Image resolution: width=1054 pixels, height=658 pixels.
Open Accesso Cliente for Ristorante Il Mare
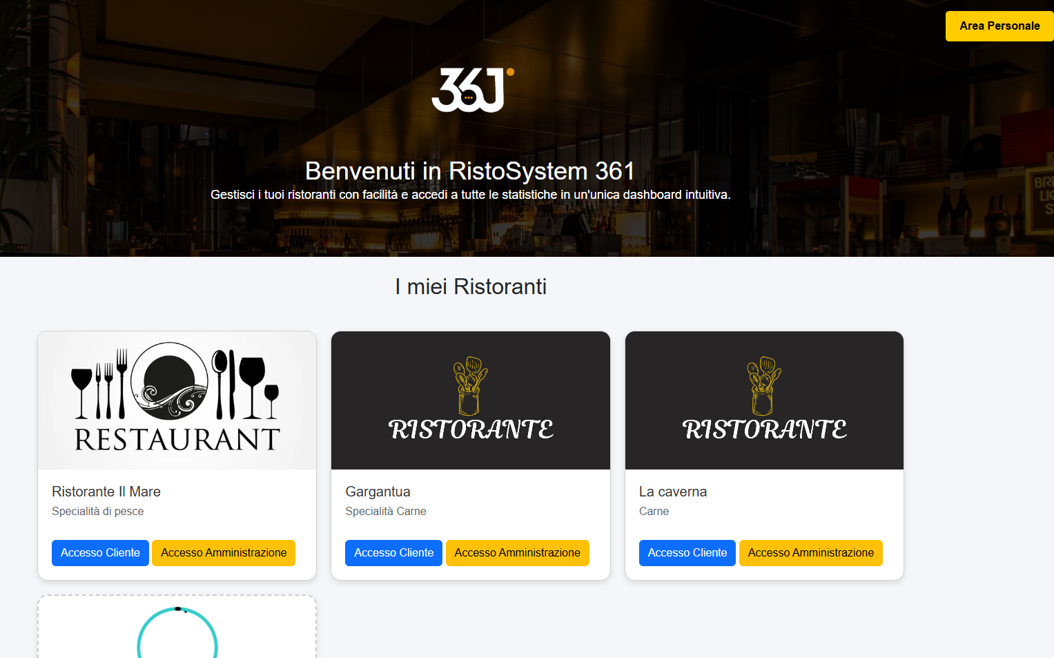tap(100, 552)
